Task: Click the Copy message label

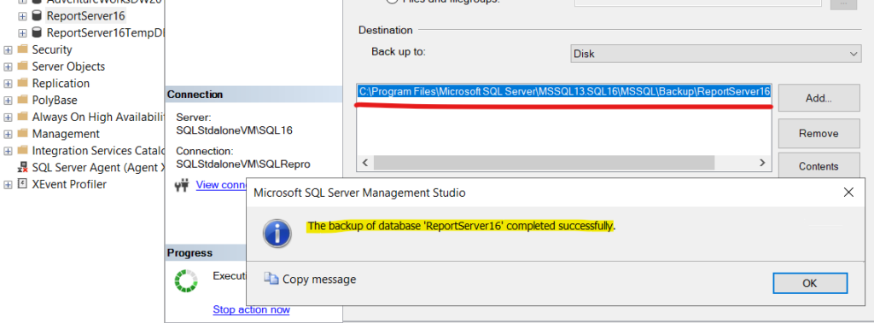Action: point(319,279)
